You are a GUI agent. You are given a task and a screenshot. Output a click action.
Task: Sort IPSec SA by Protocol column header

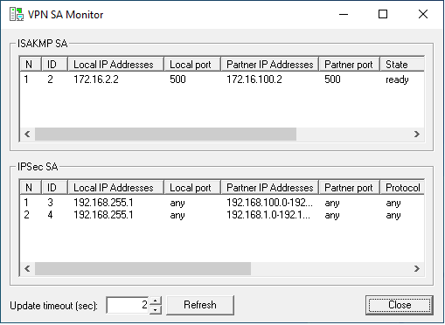pos(402,187)
